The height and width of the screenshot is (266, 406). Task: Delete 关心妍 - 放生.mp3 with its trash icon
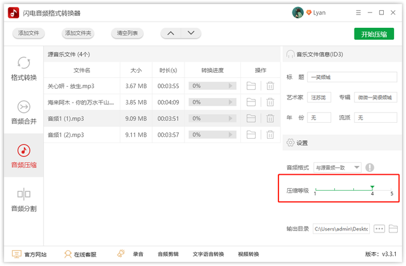point(270,85)
